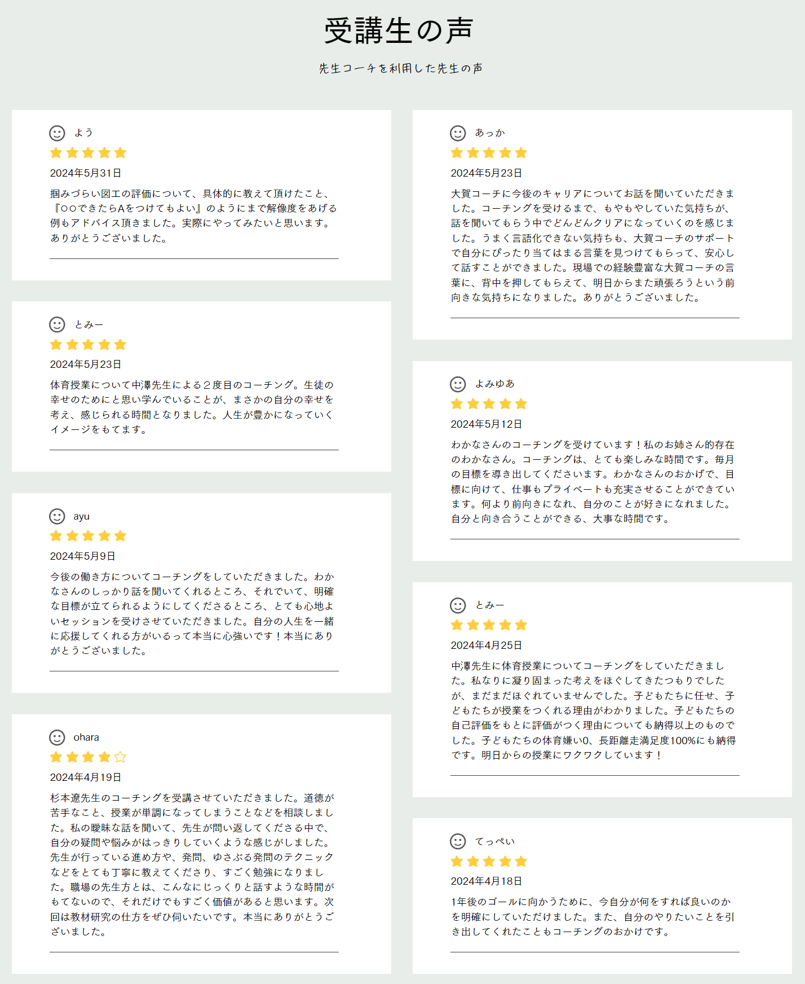
Task: Click the date 2024年4月18日
Action: [486, 881]
